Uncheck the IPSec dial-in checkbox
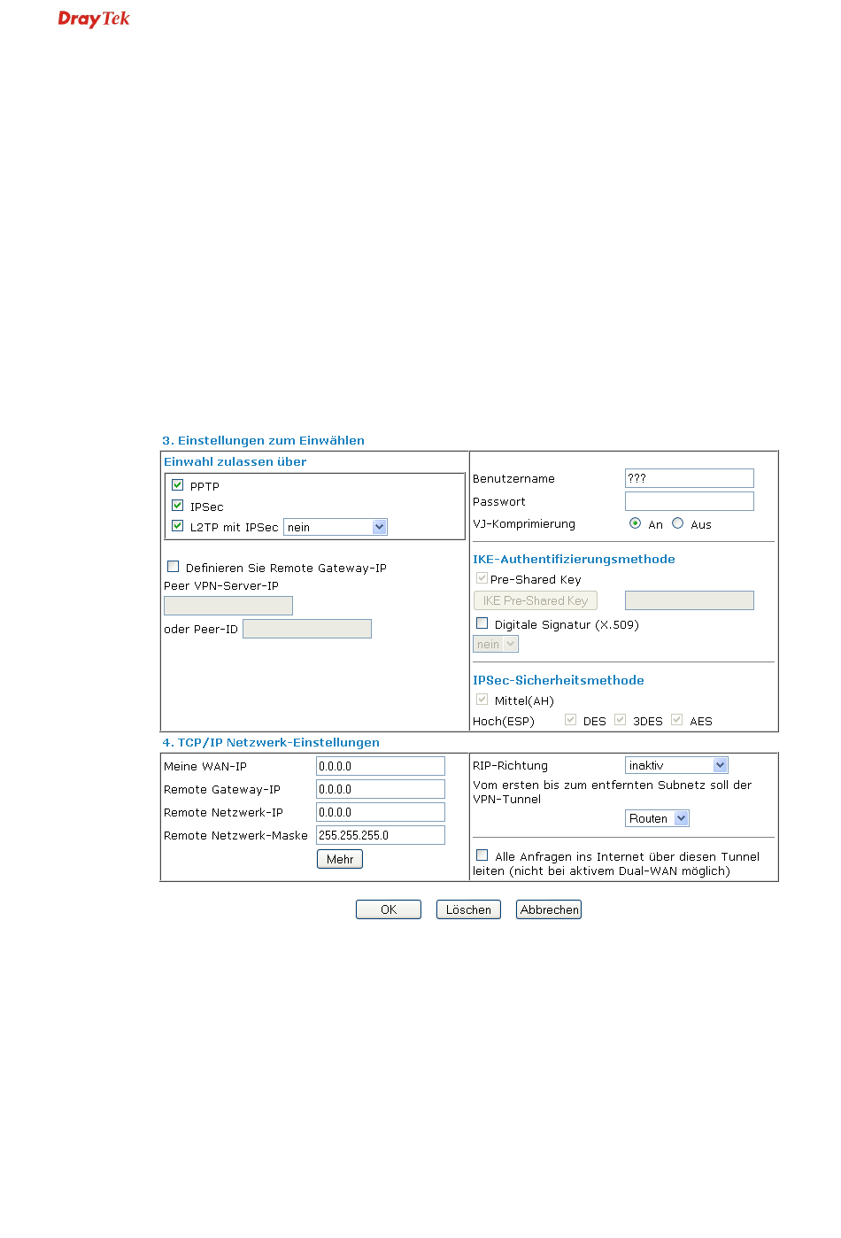 click(178, 506)
